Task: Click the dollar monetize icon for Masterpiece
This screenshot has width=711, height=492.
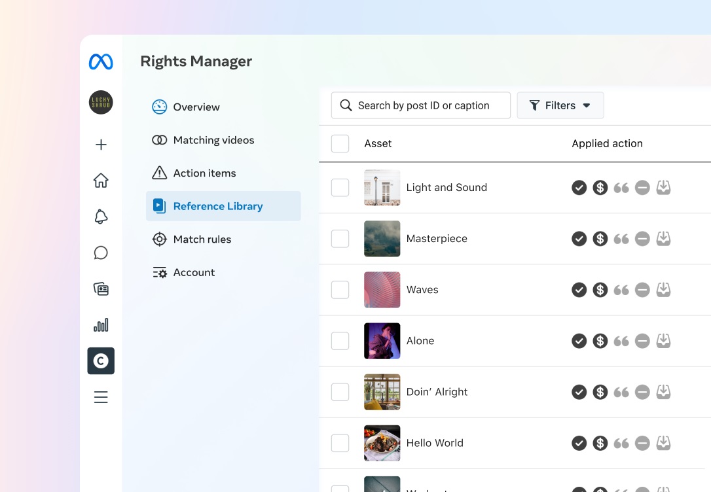Action: click(600, 239)
